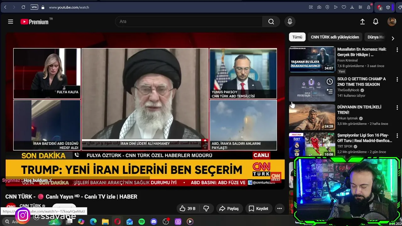Open Easy Setup sliders icon

[x=360, y=7]
